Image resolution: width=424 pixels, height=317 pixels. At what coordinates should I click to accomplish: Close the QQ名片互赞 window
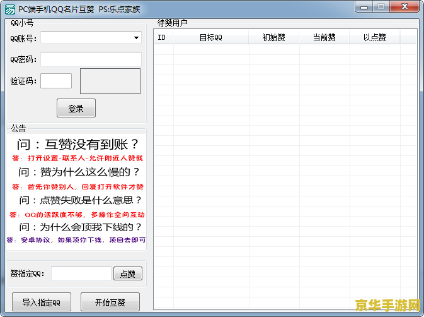[x=405, y=6]
